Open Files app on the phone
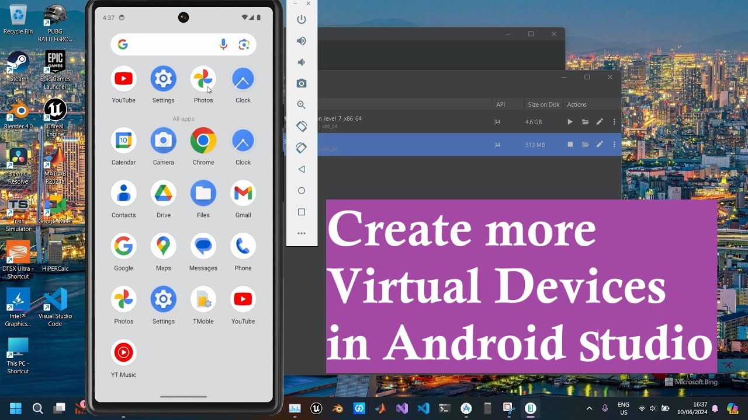748x420 pixels. pyautogui.click(x=203, y=198)
